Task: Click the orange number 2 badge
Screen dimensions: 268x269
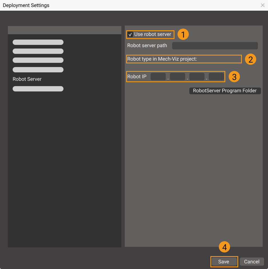Action: pos(251,59)
